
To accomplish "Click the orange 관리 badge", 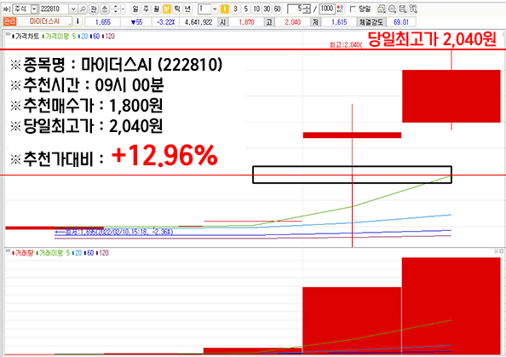I will point(9,21).
